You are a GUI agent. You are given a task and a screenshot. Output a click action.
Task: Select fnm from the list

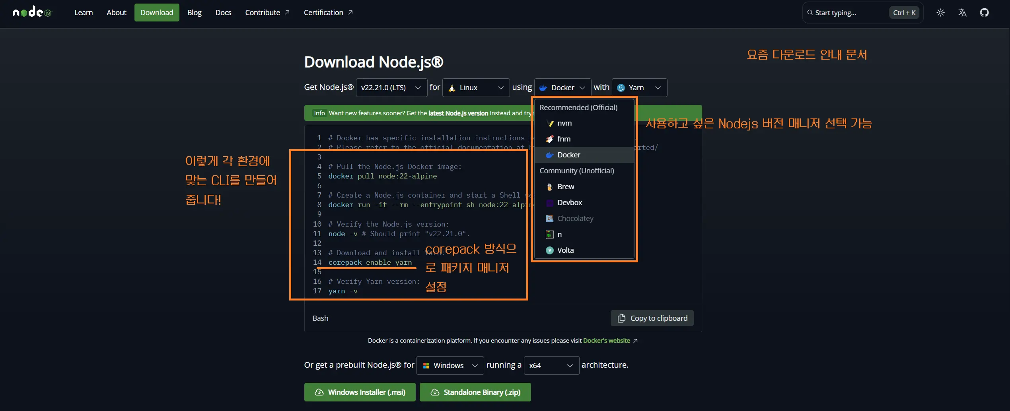point(584,139)
